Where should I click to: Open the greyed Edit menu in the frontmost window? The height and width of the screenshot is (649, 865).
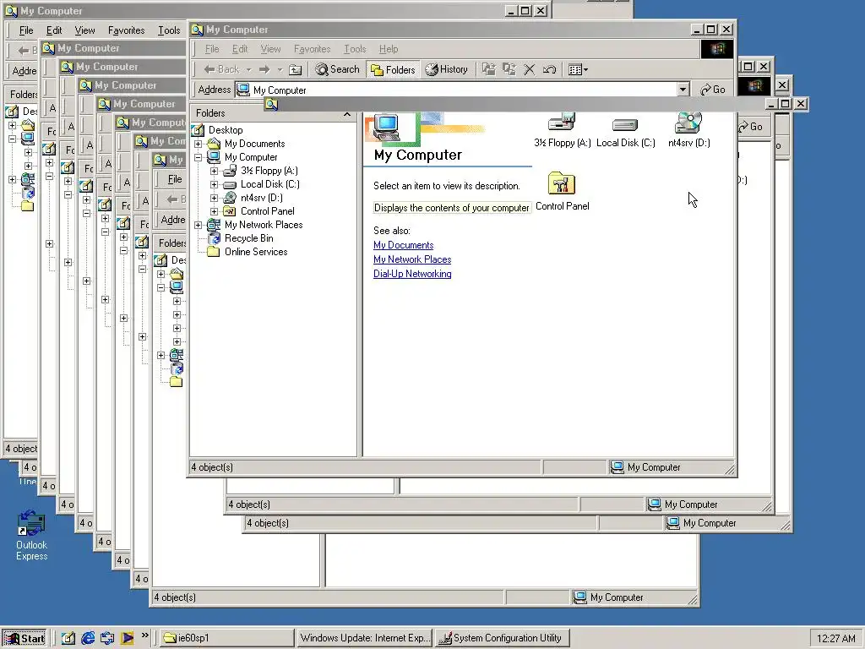tap(239, 49)
